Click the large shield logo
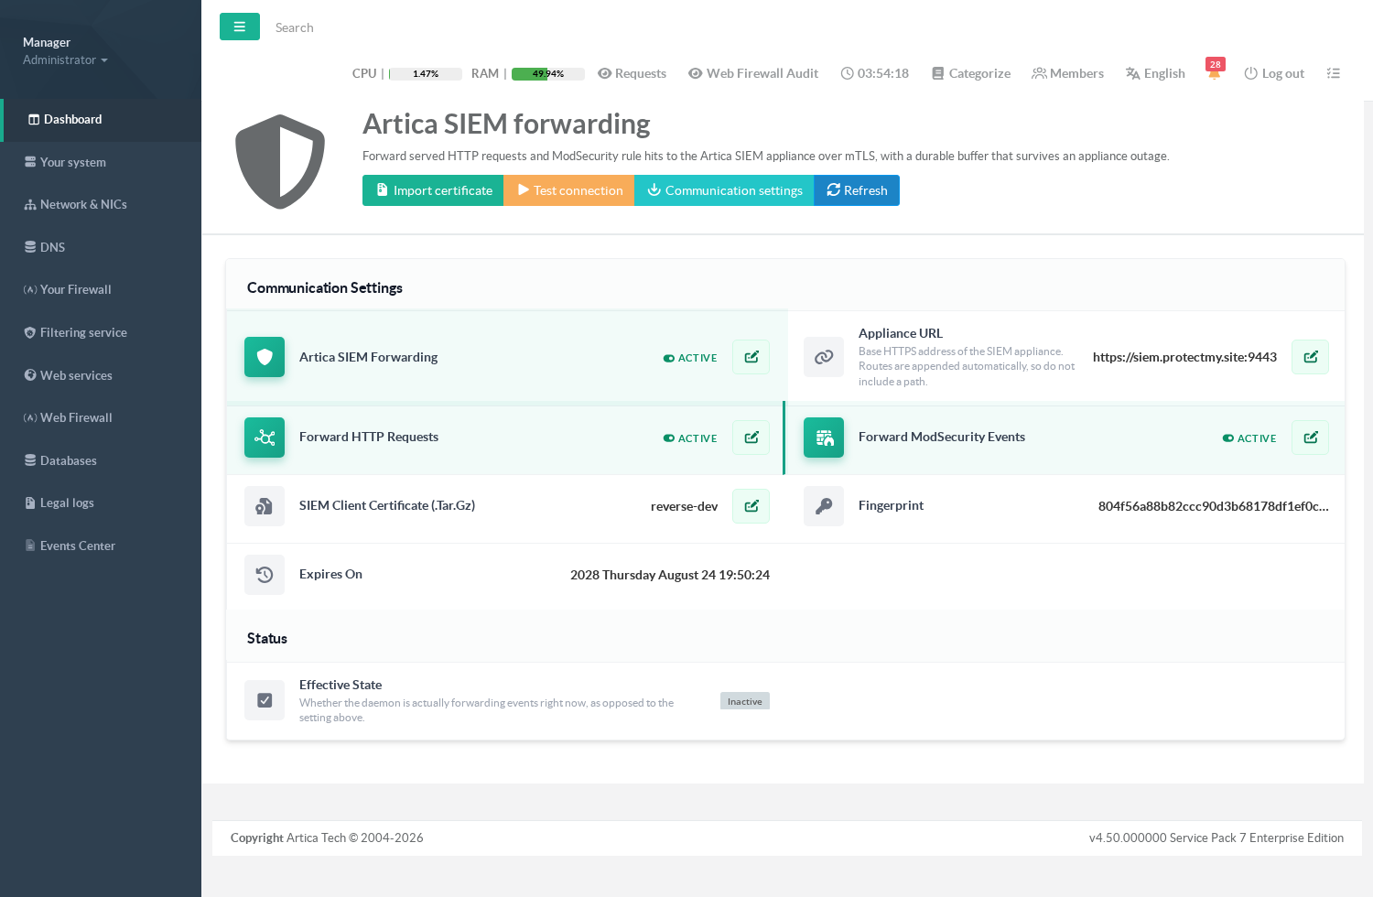The height and width of the screenshot is (897, 1373). pyautogui.click(x=280, y=161)
